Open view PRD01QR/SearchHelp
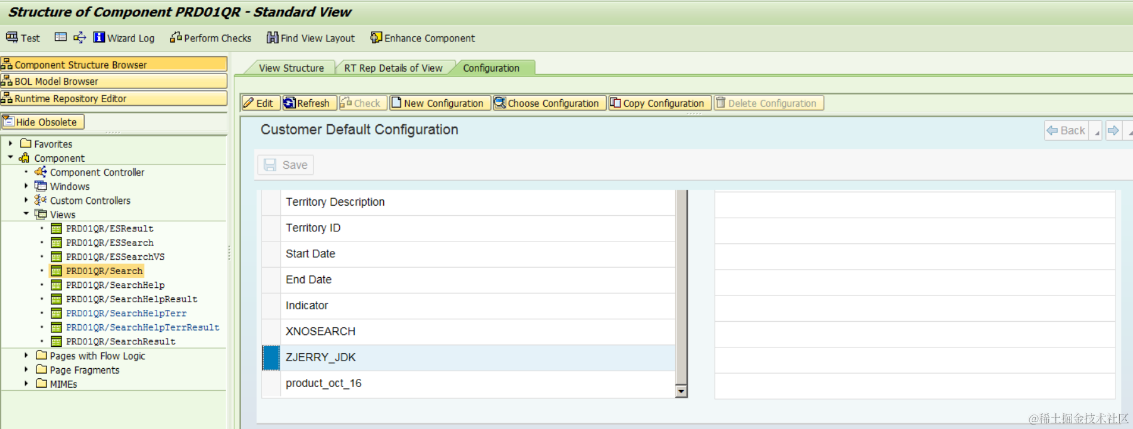The width and height of the screenshot is (1133, 429). click(x=116, y=285)
